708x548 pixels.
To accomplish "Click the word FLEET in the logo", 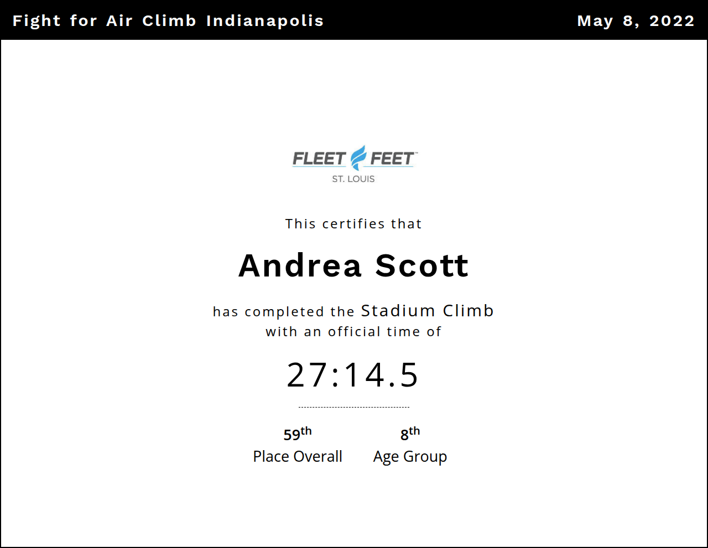I will pyautogui.click(x=319, y=159).
